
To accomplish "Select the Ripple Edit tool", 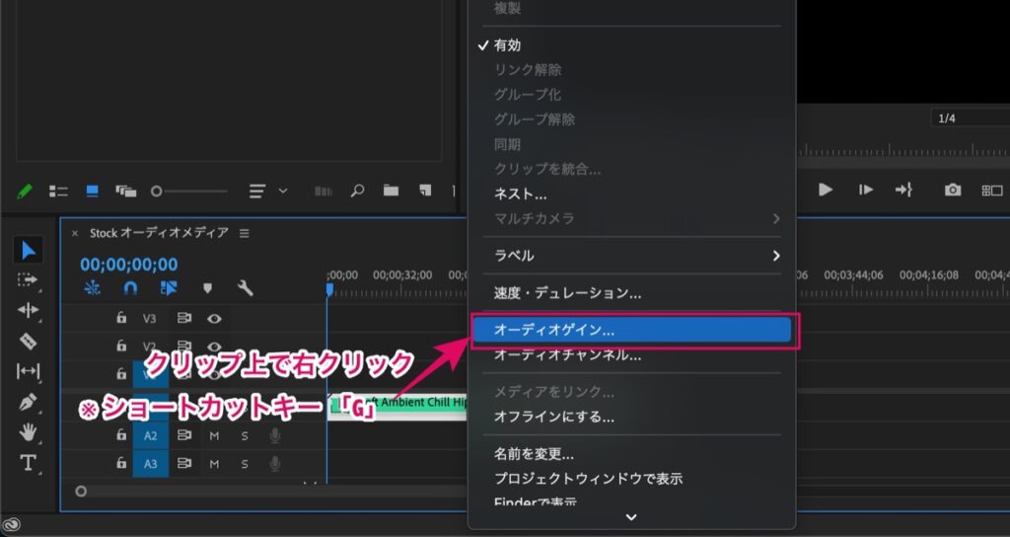I will coord(28,311).
